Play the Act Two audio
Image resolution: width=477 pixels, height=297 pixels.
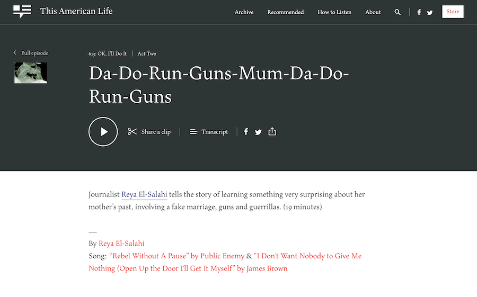pos(103,132)
